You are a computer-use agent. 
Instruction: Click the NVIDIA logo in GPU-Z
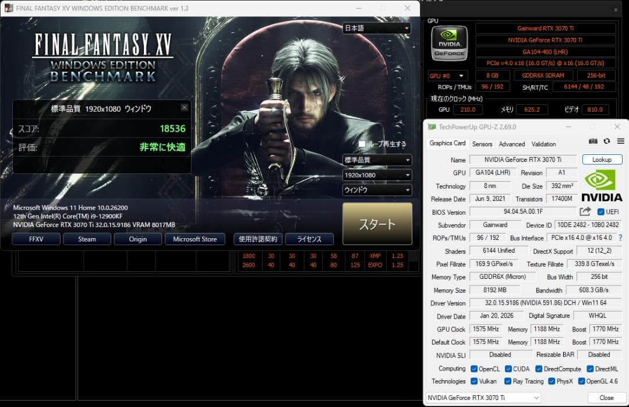(601, 185)
